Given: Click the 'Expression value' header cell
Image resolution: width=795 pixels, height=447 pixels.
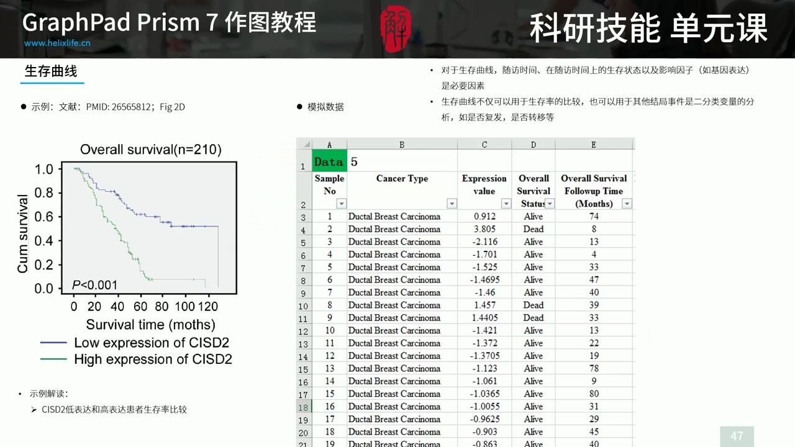Looking at the screenshot, I should tap(484, 191).
